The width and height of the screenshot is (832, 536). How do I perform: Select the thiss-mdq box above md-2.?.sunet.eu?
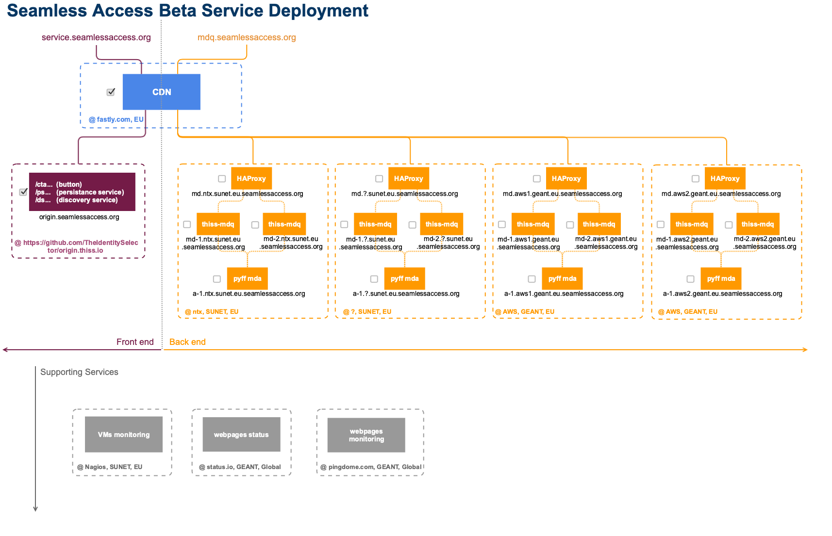pyautogui.click(x=442, y=224)
